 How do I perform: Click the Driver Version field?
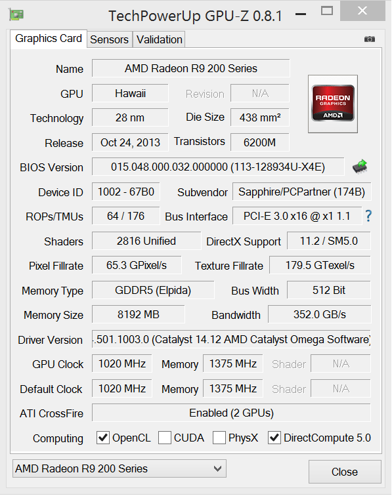(231, 339)
